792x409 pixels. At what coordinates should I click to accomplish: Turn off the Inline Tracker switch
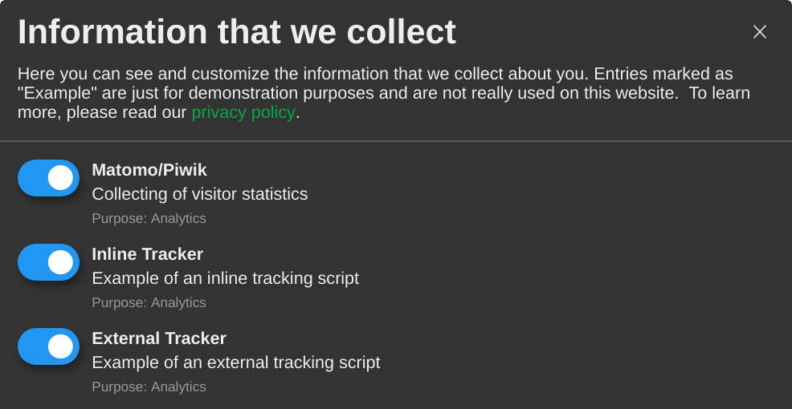(49, 262)
